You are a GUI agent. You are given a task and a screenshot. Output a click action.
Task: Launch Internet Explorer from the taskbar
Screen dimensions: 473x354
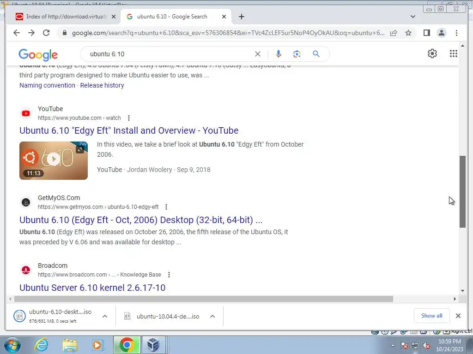41,345
